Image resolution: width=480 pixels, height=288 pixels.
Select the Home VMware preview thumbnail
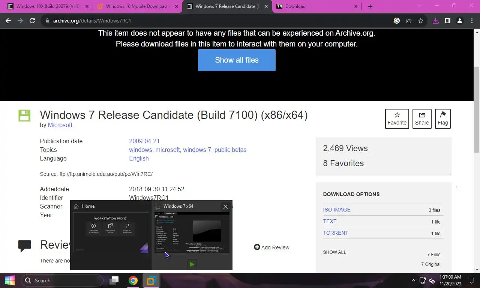[x=111, y=232]
